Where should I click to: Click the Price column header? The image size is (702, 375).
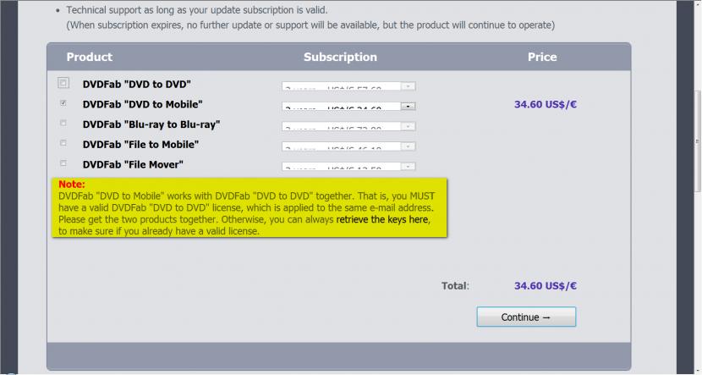pyautogui.click(x=542, y=57)
